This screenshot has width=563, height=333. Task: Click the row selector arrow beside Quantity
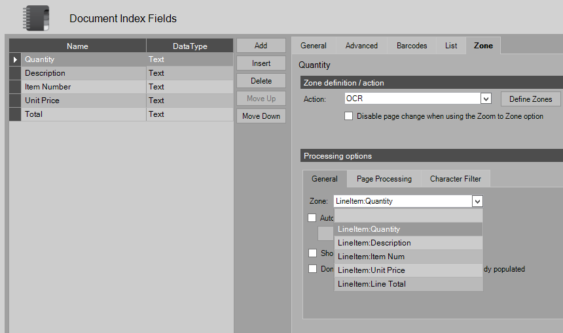click(15, 59)
